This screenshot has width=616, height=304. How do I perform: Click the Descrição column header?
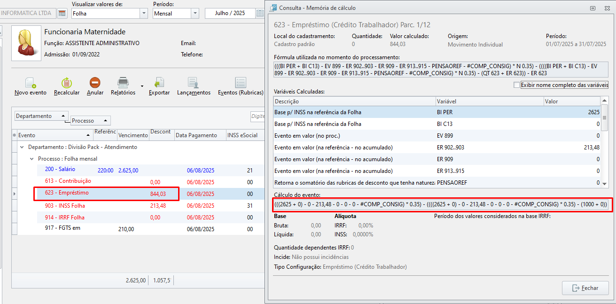pos(354,101)
